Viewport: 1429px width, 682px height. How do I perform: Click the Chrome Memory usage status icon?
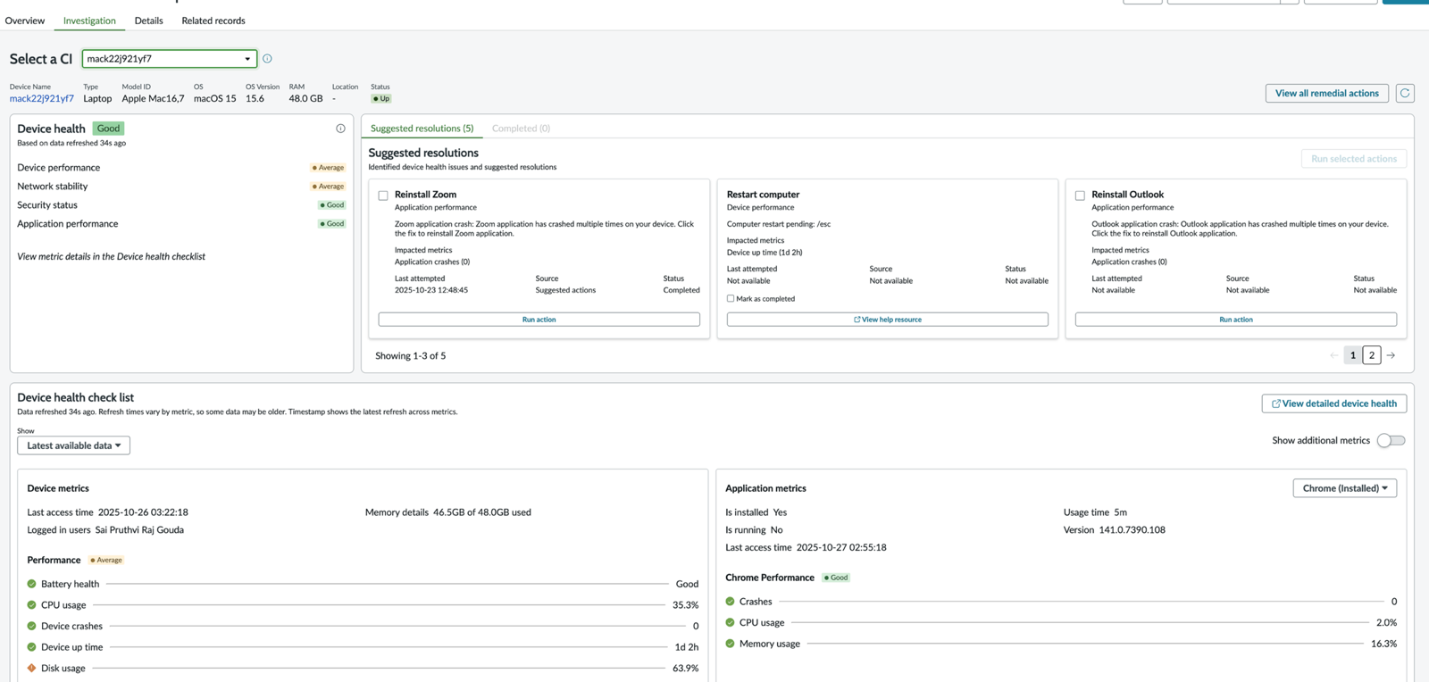click(x=730, y=644)
